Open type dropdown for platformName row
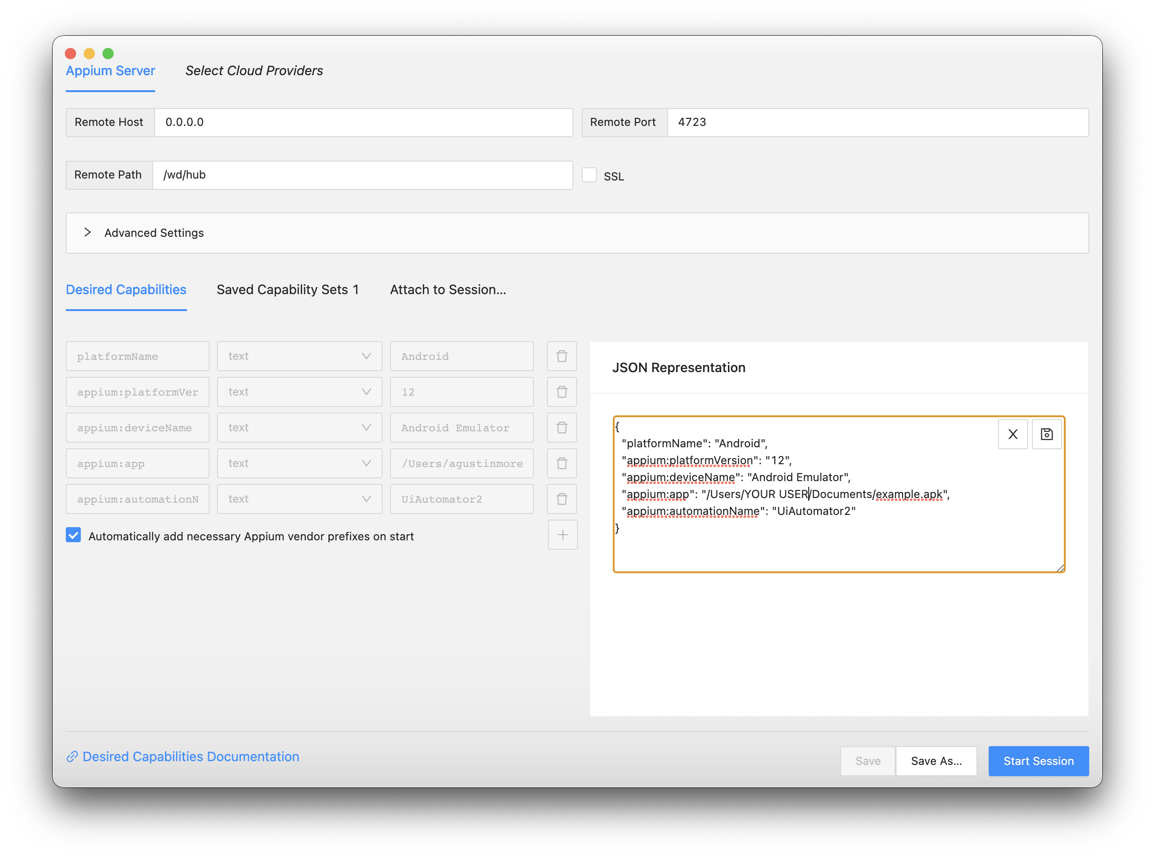 point(299,357)
